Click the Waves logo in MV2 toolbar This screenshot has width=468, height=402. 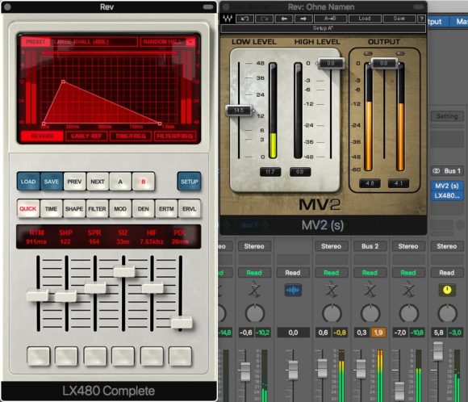pyautogui.click(x=228, y=19)
